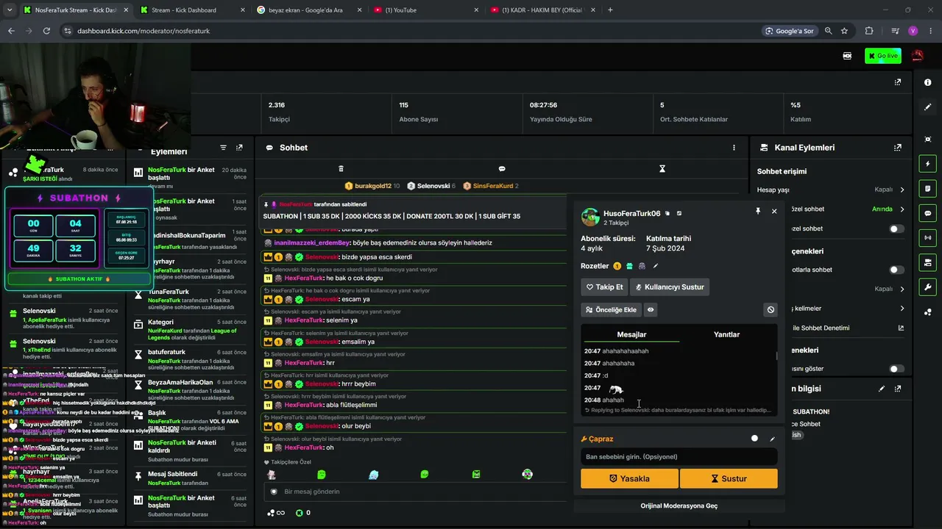This screenshot has height=529, width=942.
Task: Click the Ban sebebini girin reason field
Action: tap(679, 457)
